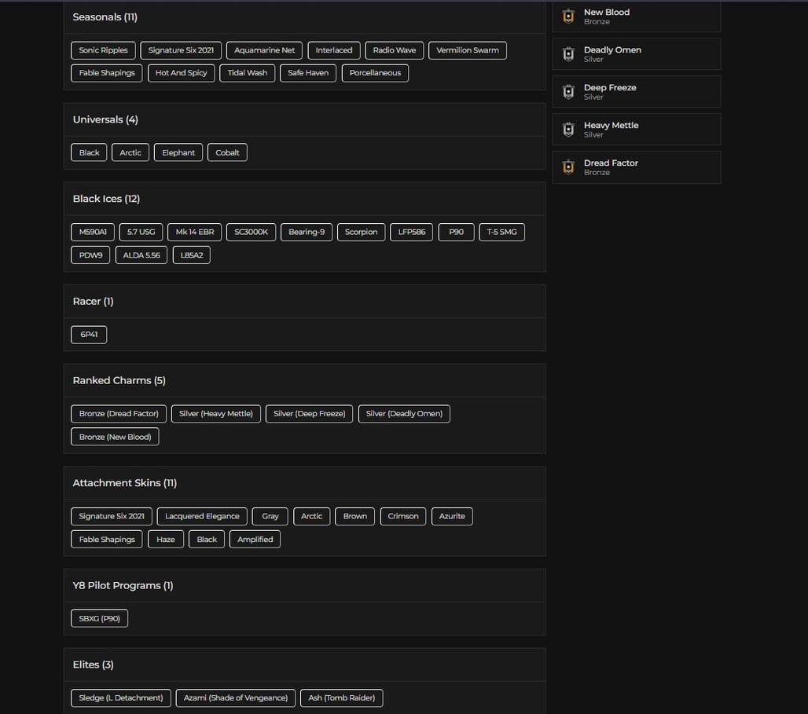Select Silver (Deadly Omen) ranked charm
Image resolution: width=808 pixels, height=714 pixels.
click(x=404, y=414)
